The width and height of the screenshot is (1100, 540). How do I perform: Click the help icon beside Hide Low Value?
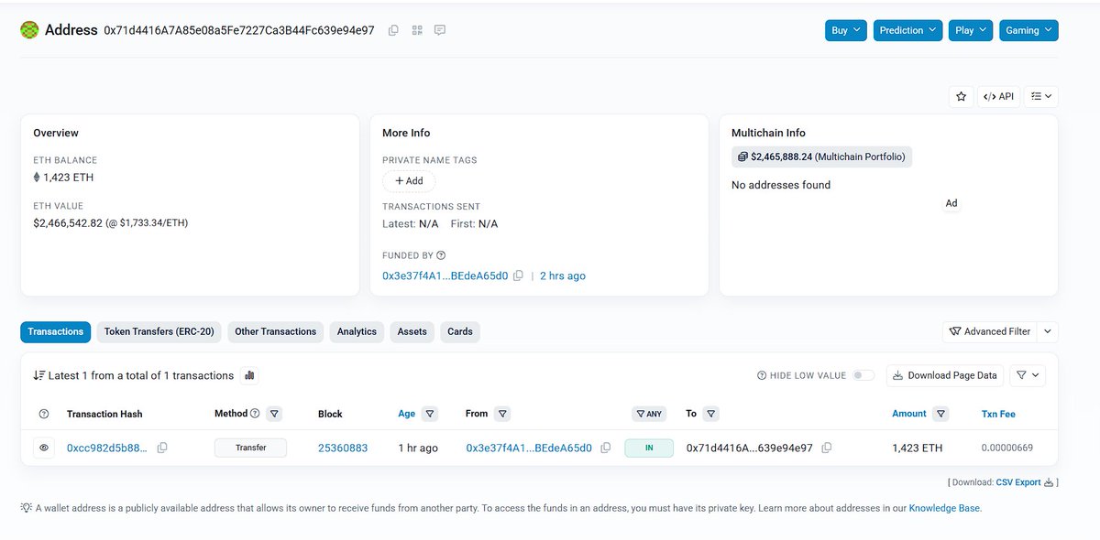pos(762,375)
